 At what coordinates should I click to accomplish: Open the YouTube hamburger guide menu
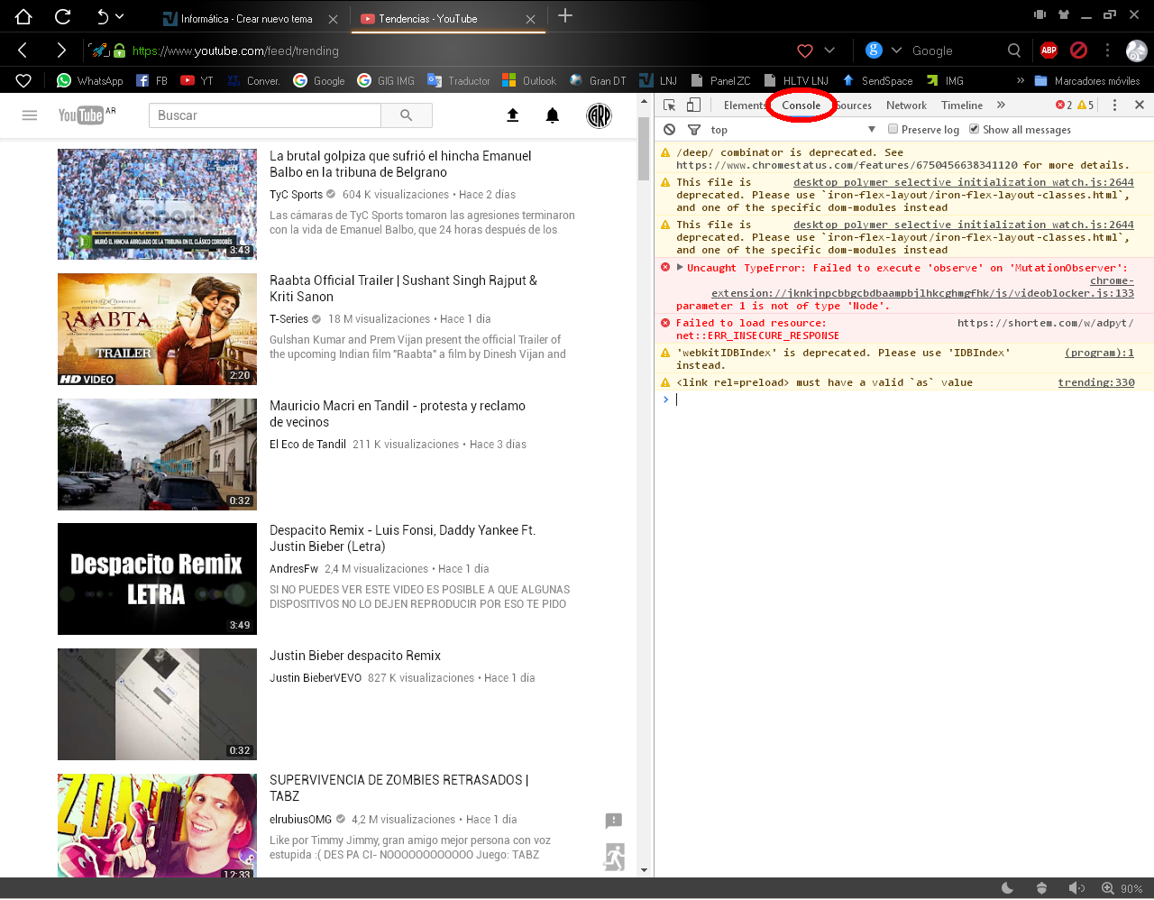click(x=30, y=115)
